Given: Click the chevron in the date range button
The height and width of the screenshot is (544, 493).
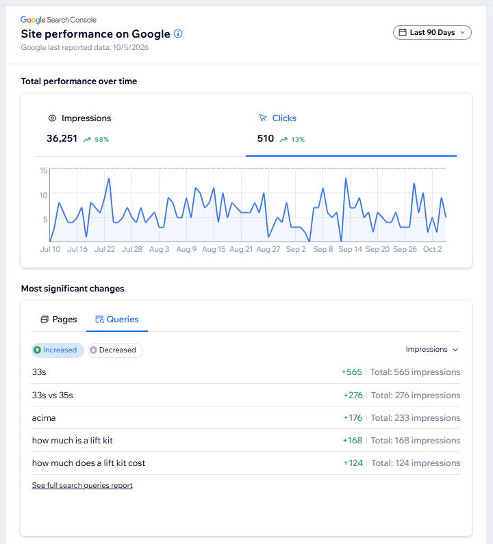Looking at the screenshot, I should point(462,32).
